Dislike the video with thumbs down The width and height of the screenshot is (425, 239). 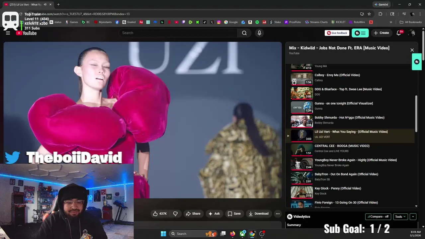tap(176, 213)
